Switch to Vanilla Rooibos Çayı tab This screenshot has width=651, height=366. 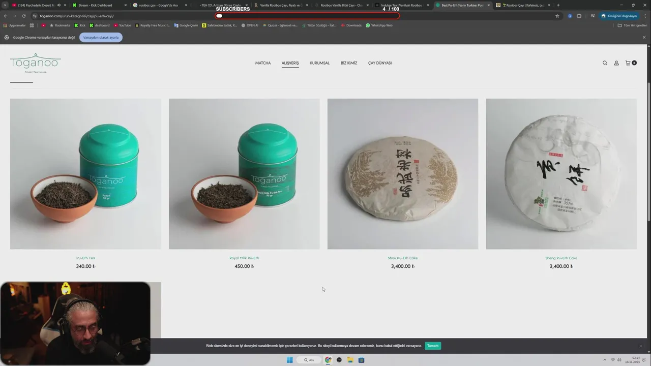pyautogui.click(x=281, y=5)
